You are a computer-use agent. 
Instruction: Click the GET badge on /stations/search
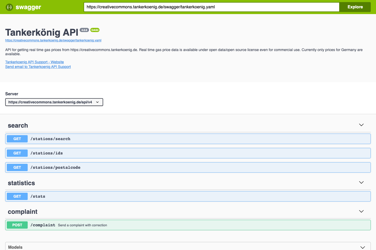[x=17, y=139]
